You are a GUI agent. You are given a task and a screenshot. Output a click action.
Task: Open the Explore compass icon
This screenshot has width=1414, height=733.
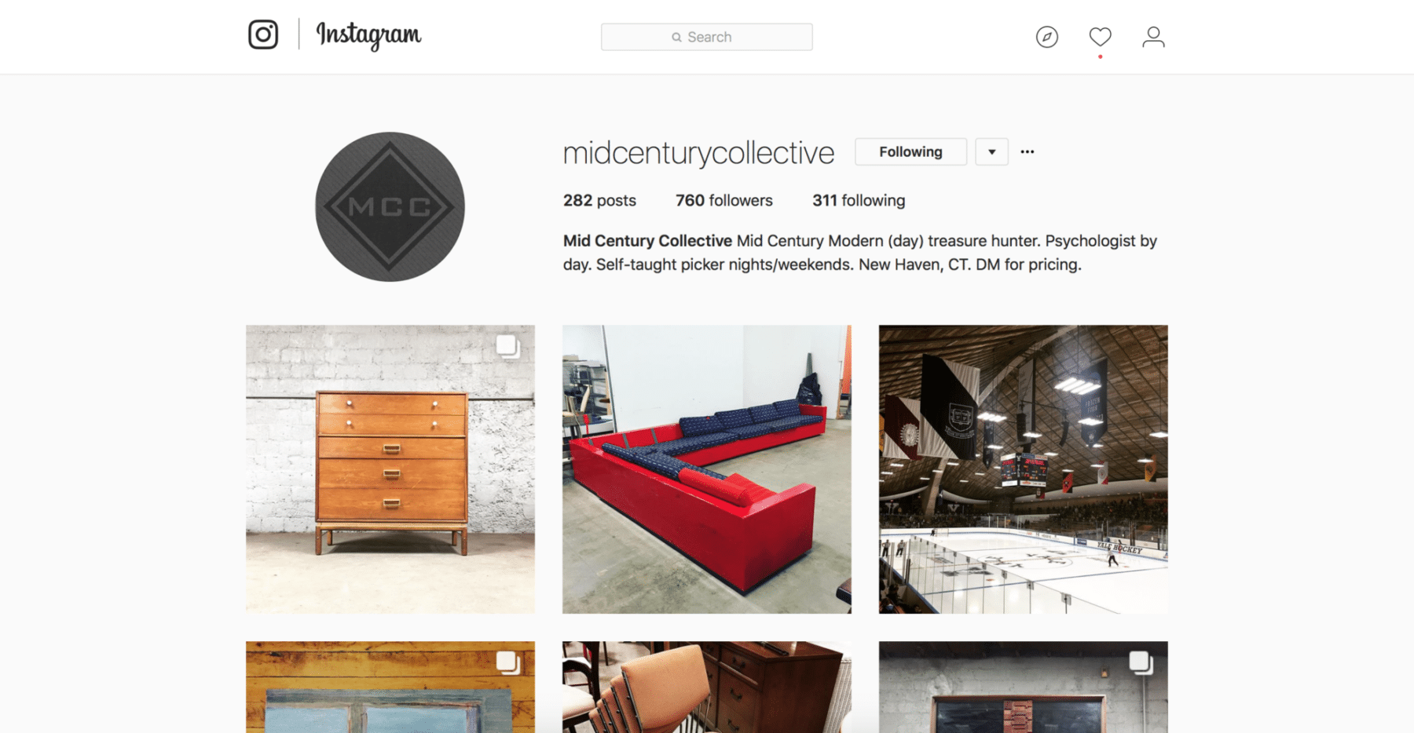1046,37
